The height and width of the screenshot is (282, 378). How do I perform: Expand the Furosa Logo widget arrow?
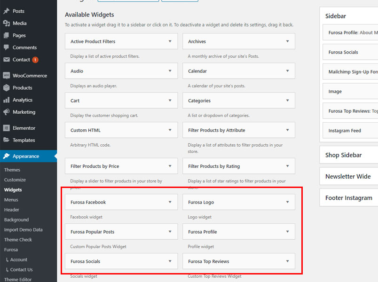(x=288, y=202)
